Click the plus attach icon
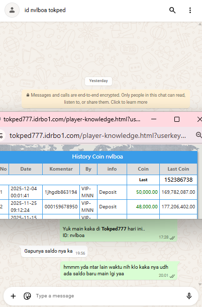The height and width of the screenshot is (307, 202). tap(13, 296)
